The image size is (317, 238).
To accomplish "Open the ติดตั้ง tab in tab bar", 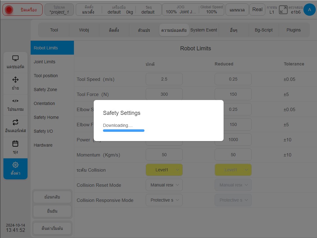I will pos(114,30).
